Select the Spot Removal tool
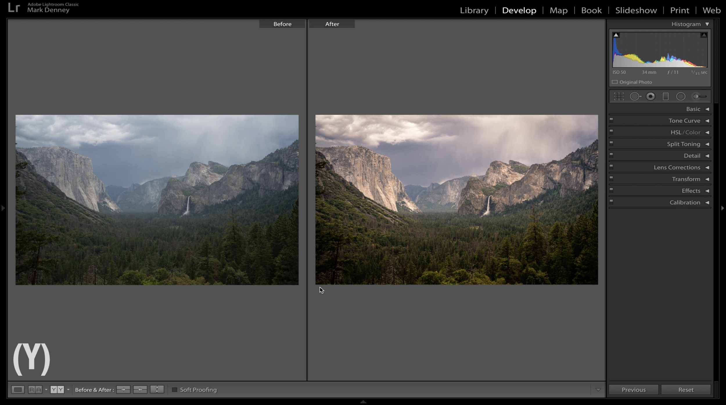 coord(635,96)
